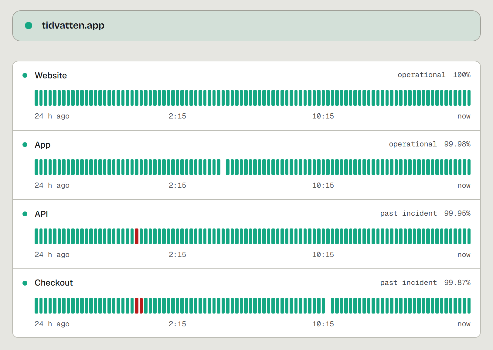Click the App status dot
Image resolution: width=493 pixels, height=350 pixels.
tap(25, 145)
